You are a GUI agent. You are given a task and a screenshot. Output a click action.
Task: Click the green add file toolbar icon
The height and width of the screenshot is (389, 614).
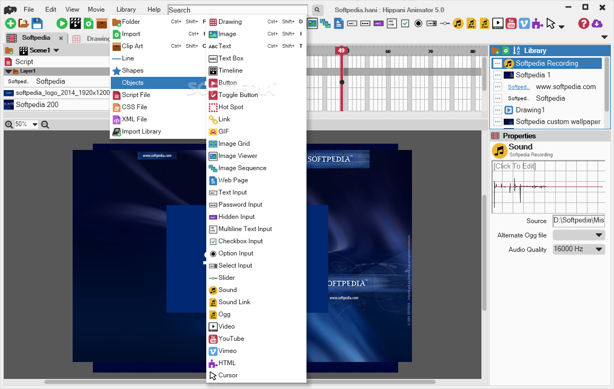tap(89, 23)
